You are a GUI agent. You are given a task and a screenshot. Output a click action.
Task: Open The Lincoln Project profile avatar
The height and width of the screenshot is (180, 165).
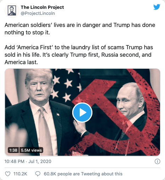pos(12,10)
